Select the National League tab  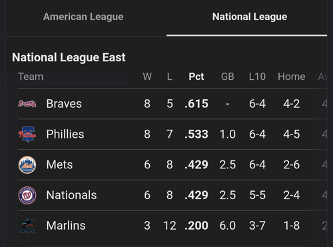click(250, 17)
